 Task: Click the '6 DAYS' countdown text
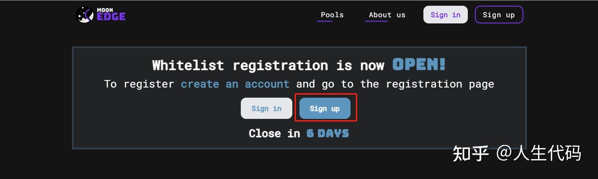point(328,133)
